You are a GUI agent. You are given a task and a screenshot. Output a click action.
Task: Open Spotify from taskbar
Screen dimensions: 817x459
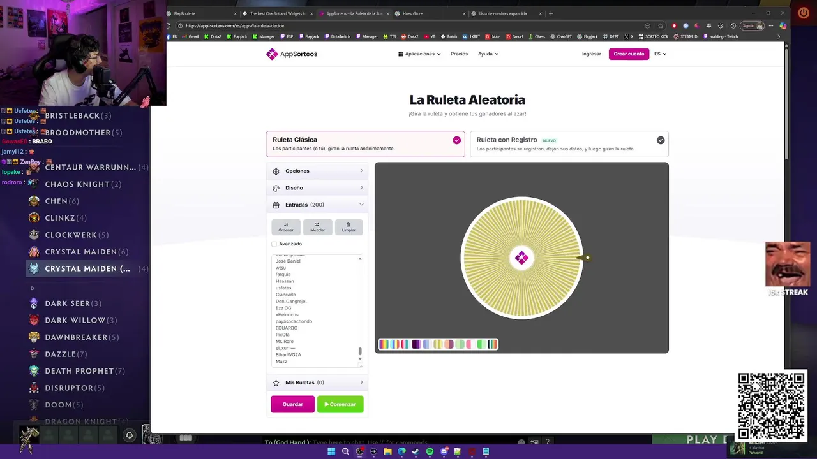(x=430, y=451)
